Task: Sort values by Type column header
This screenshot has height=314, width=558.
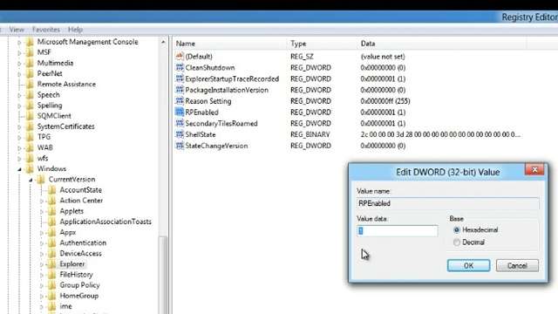Action: click(323, 44)
